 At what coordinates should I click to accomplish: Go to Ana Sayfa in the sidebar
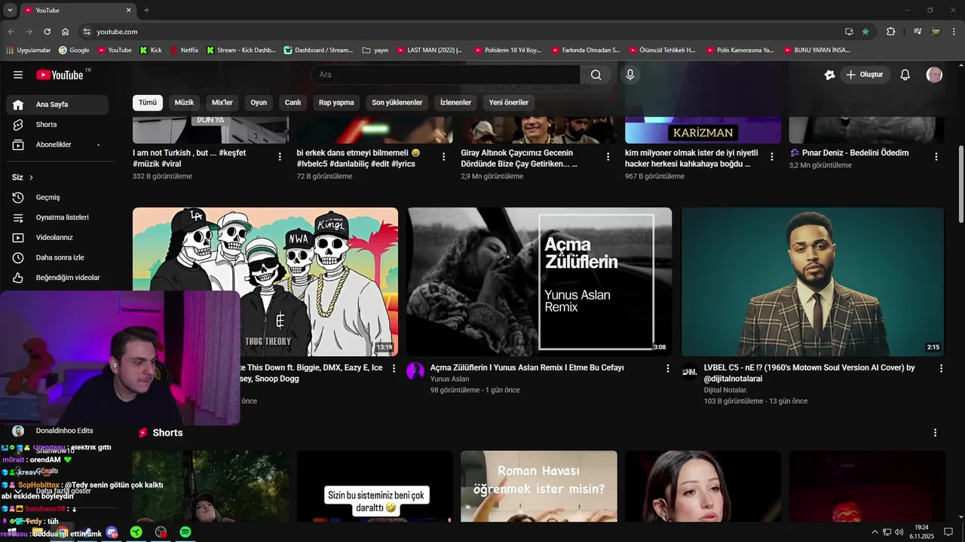pyautogui.click(x=57, y=105)
